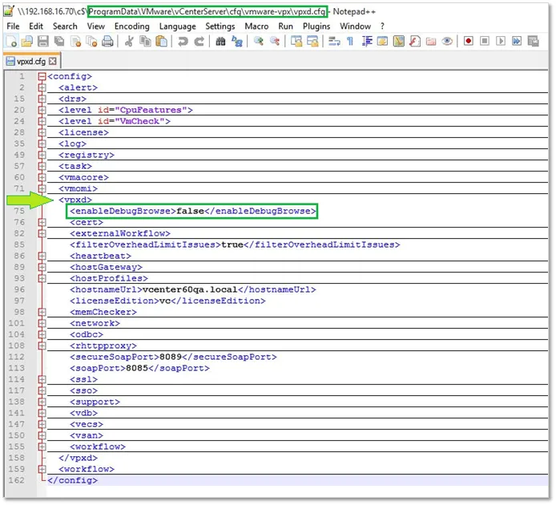This screenshot has width=556, height=505.
Task: Click the macro Playback icon
Action: tap(501, 41)
